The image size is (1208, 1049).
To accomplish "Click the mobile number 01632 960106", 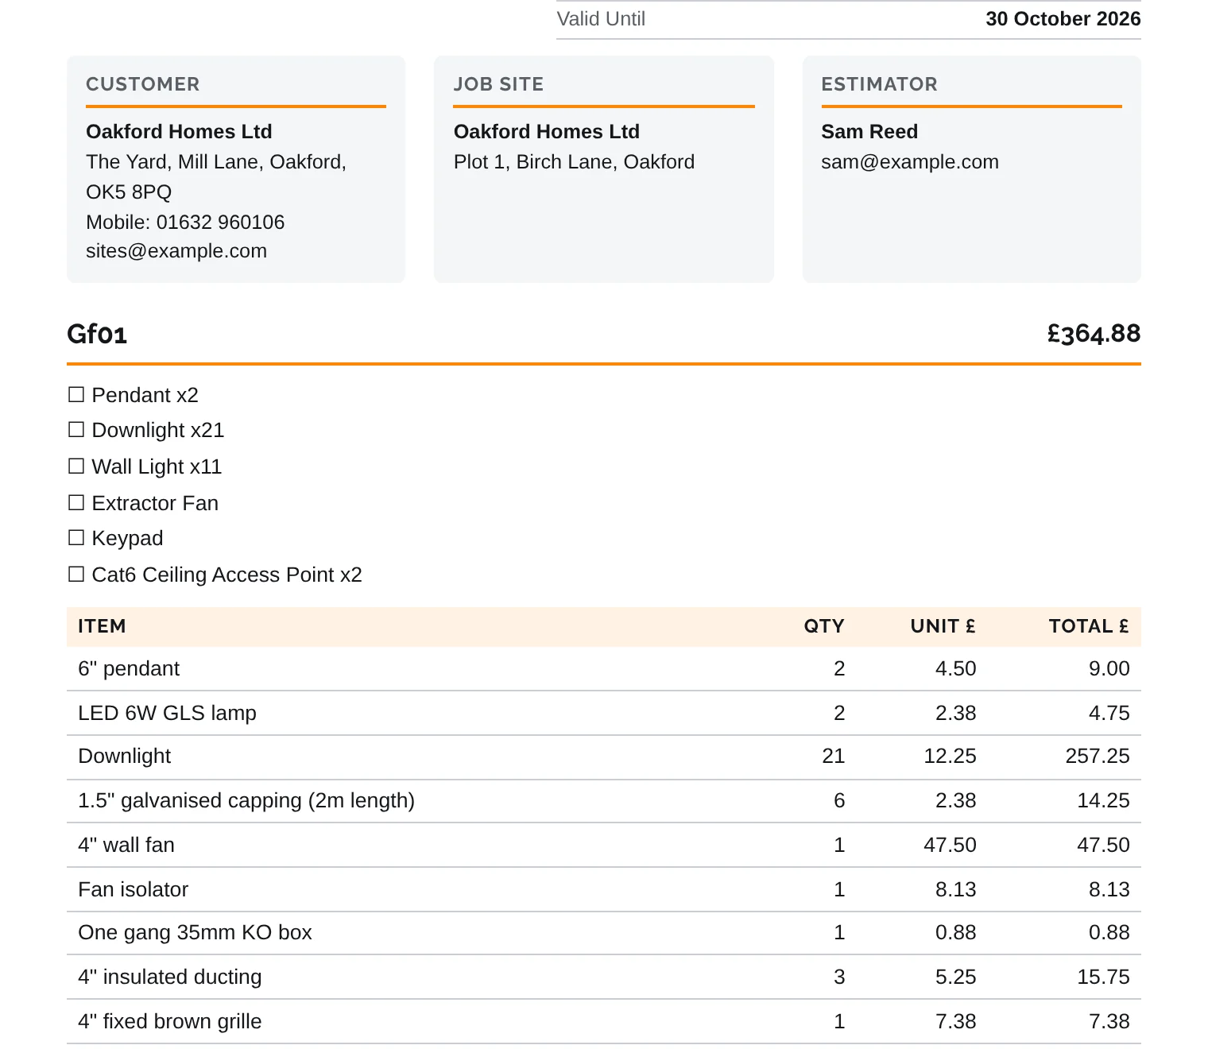I will (220, 223).
